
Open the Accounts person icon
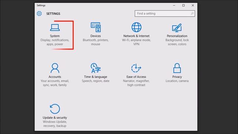(x=55, y=68)
